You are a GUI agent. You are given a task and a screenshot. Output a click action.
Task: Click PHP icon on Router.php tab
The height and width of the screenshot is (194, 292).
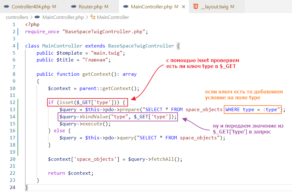(x=73, y=7)
